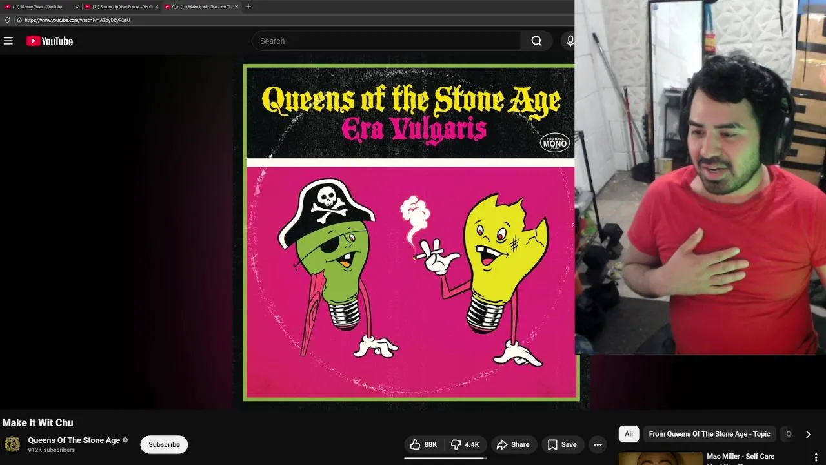826x465 pixels.
Task: Share the Make It Wit Chu video
Action: click(x=513, y=444)
